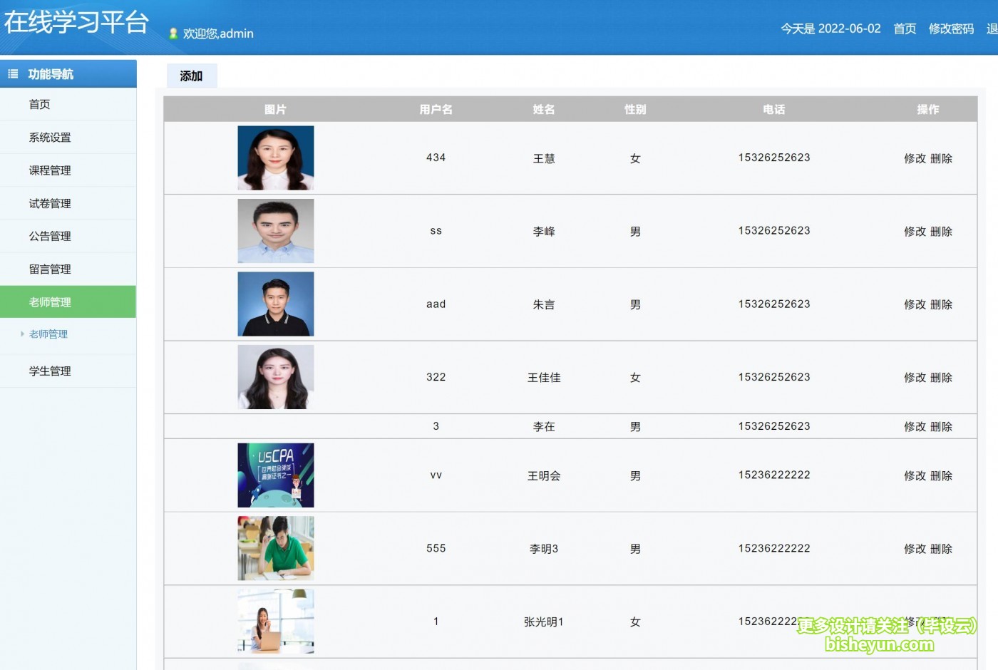Click the user icon beside 欢迎您,admin
Screen dimensions: 998x670
tap(173, 33)
